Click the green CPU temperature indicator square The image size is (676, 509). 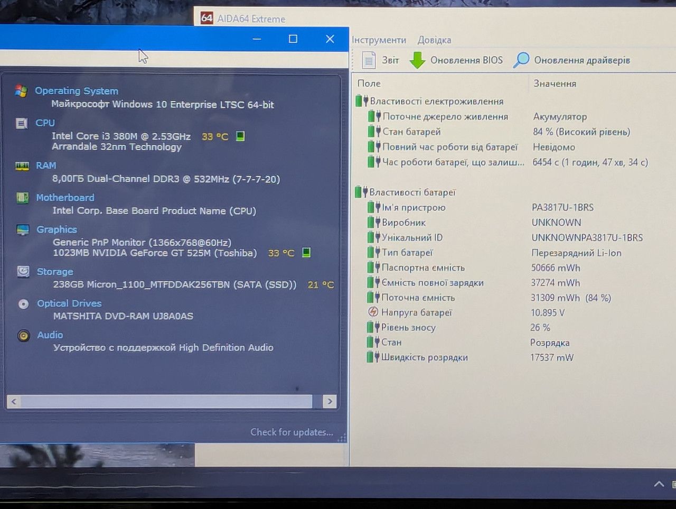coord(240,136)
